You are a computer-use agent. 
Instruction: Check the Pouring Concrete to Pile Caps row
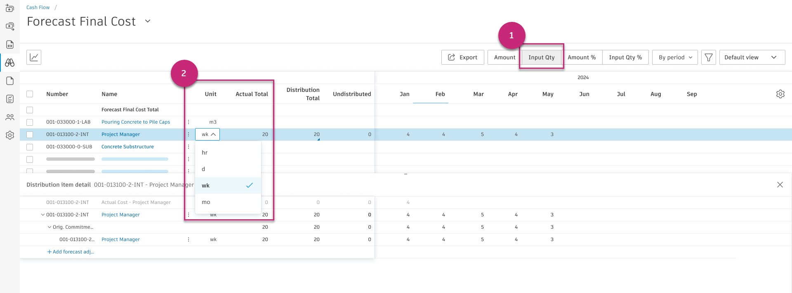pyautogui.click(x=30, y=122)
